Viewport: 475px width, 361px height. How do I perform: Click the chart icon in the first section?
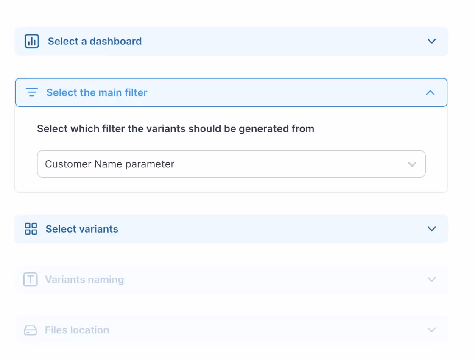point(31,41)
